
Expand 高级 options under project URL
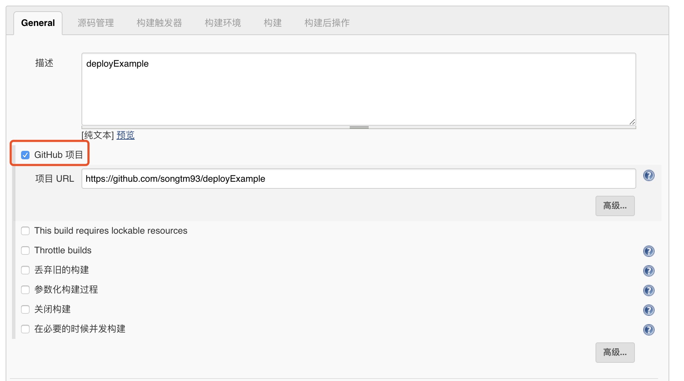coord(614,206)
